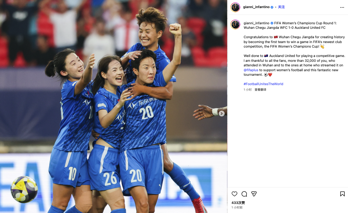The width and height of the screenshot is (348, 213).
Task: Open comments with the speech bubble icon
Action: (244, 194)
